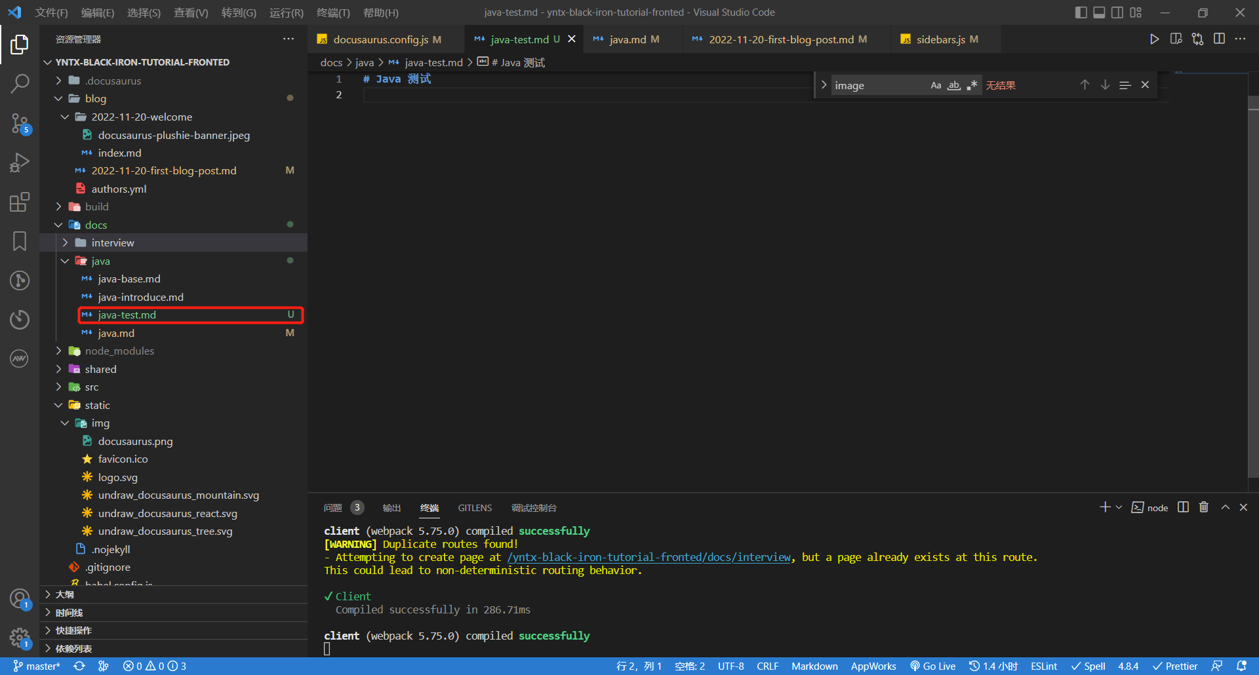The height and width of the screenshot is (675, 1259).
Task: Expand the build folder
Action: point(58,206)
